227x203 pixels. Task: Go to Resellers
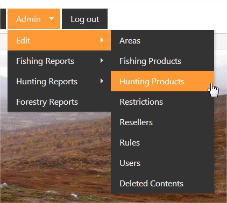coord(162,122)
